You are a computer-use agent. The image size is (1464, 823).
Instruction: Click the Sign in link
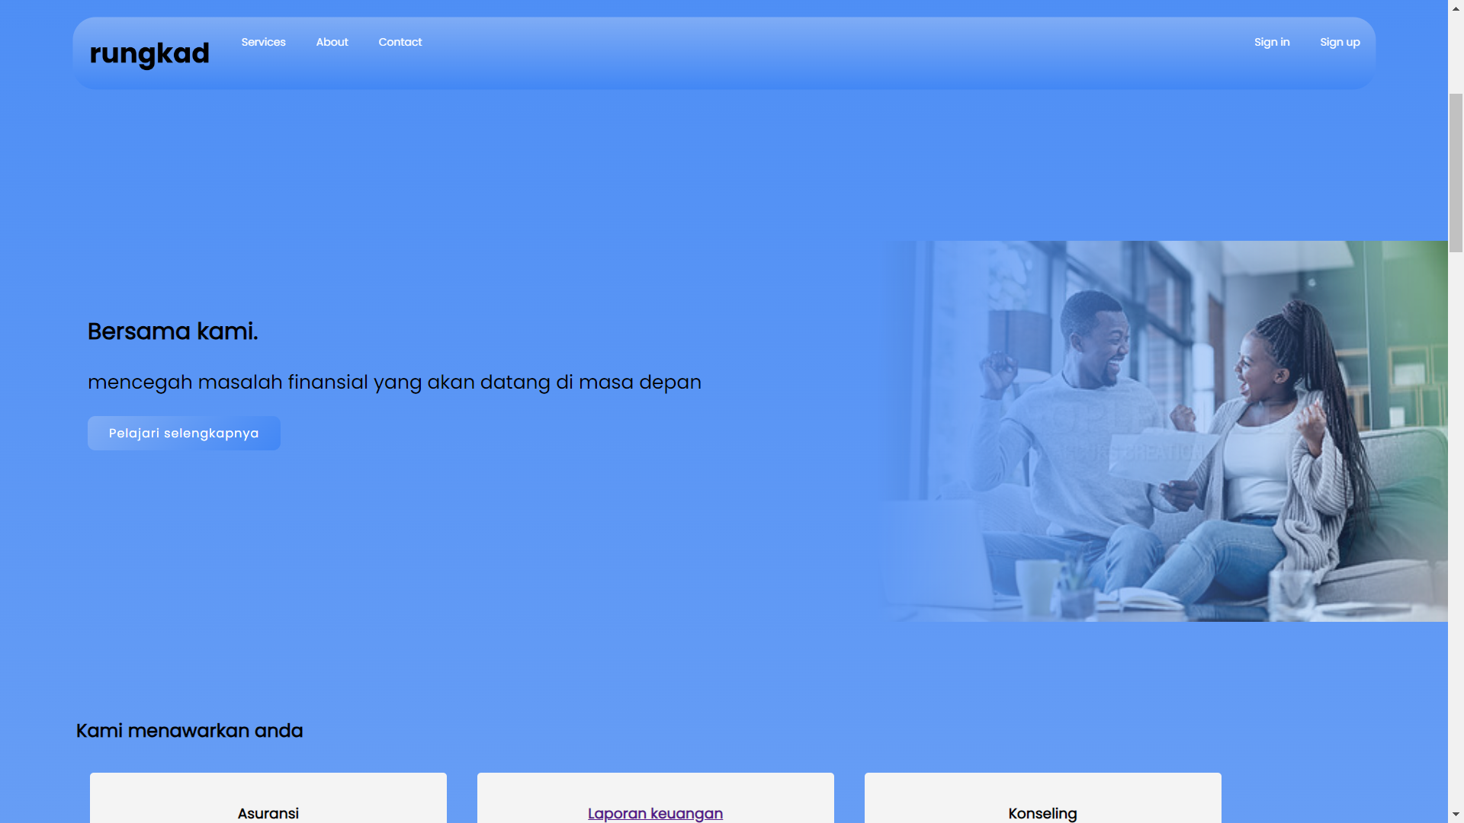(x=1271, y=42)
